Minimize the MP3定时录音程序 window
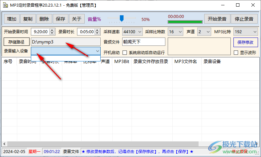 point(223,5)
